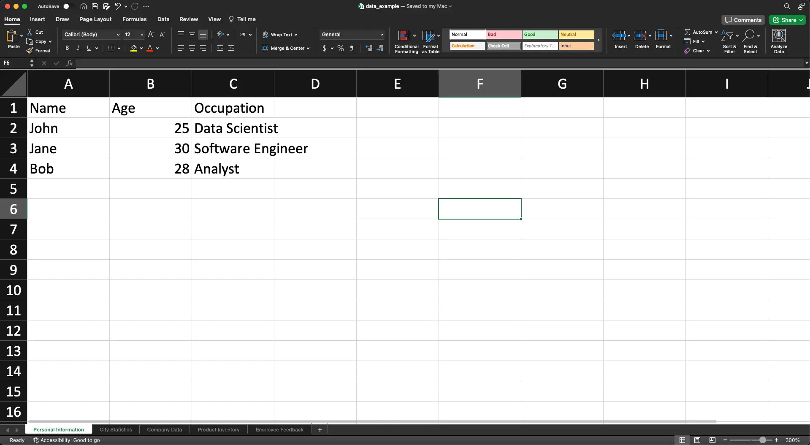Toggle bold formatting
The width and height of the screenshot is (810, 445).
pos(67,48)
